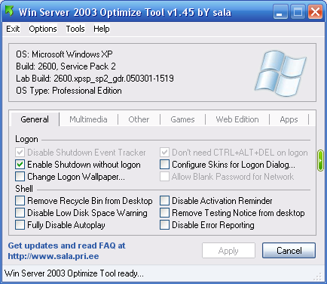Switch to the Other tab
The width and height of the screenshot is (327, 284).
pos(139,119)
